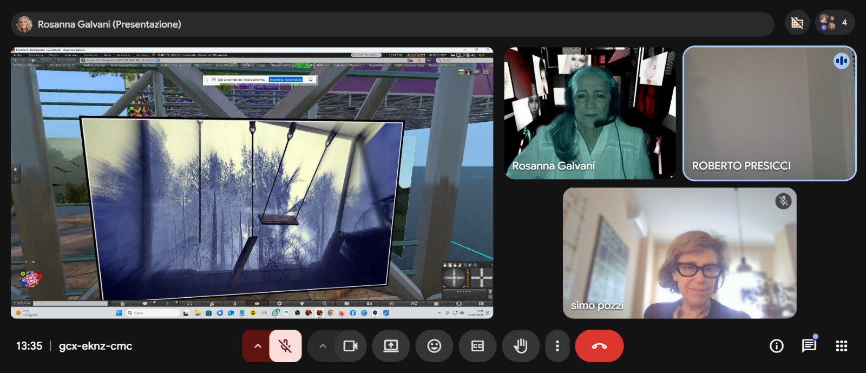Click the screen-share restricted icon in the header
The image size is (866, 373).
coord(797,23)
